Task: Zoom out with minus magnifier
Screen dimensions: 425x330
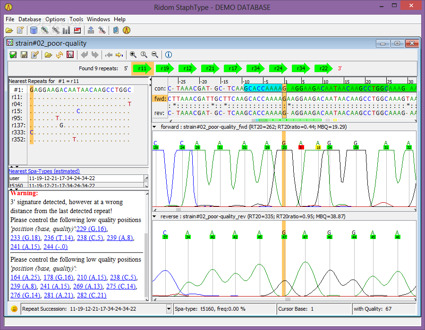Action: coord(155,55)
